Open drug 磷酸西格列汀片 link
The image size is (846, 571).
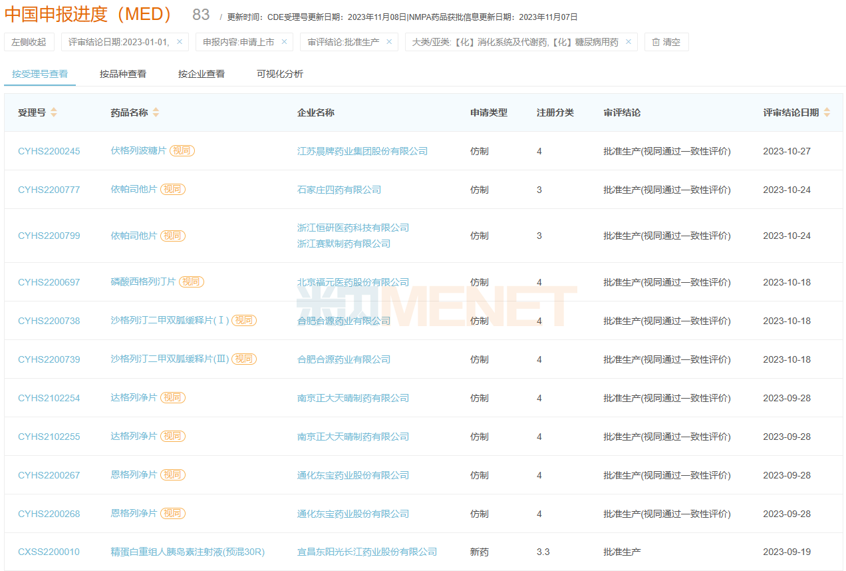143,282
